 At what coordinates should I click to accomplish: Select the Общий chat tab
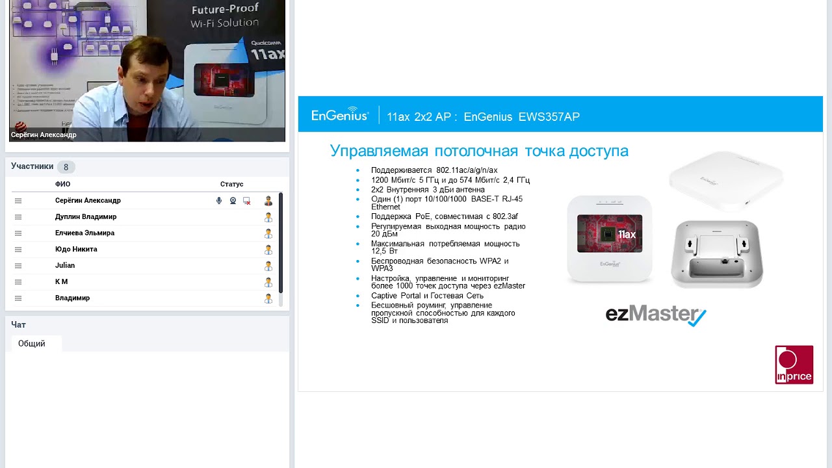(x=36, y=343)
